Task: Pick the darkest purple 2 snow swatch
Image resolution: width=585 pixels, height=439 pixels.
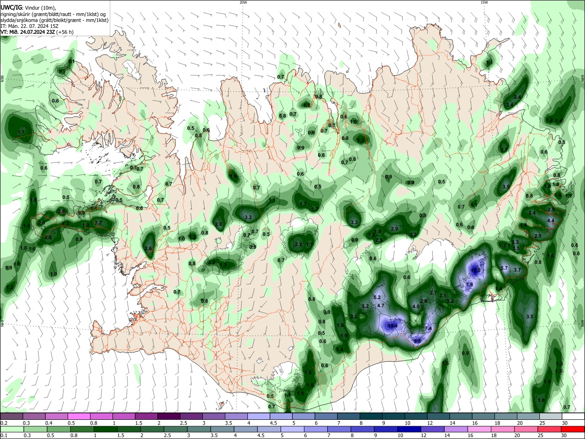Action: [169, 417]
